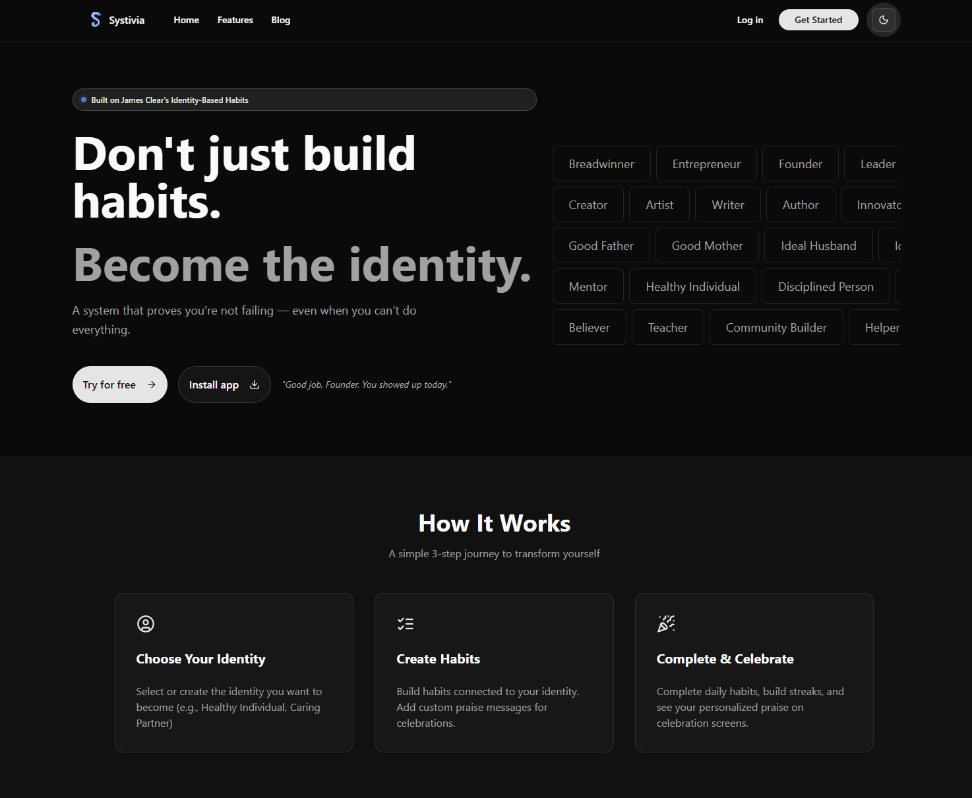Image resolution: width=972 pixels, height=798 pixels.
Task: Click the Install app button
Action: pyautogui.click(x=224, y=384)
